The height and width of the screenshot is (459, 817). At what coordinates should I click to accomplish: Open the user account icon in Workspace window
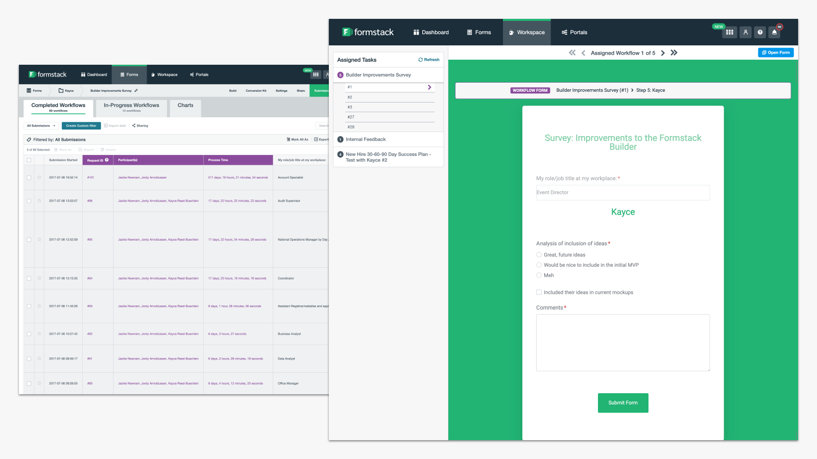(x=746, y=32)
